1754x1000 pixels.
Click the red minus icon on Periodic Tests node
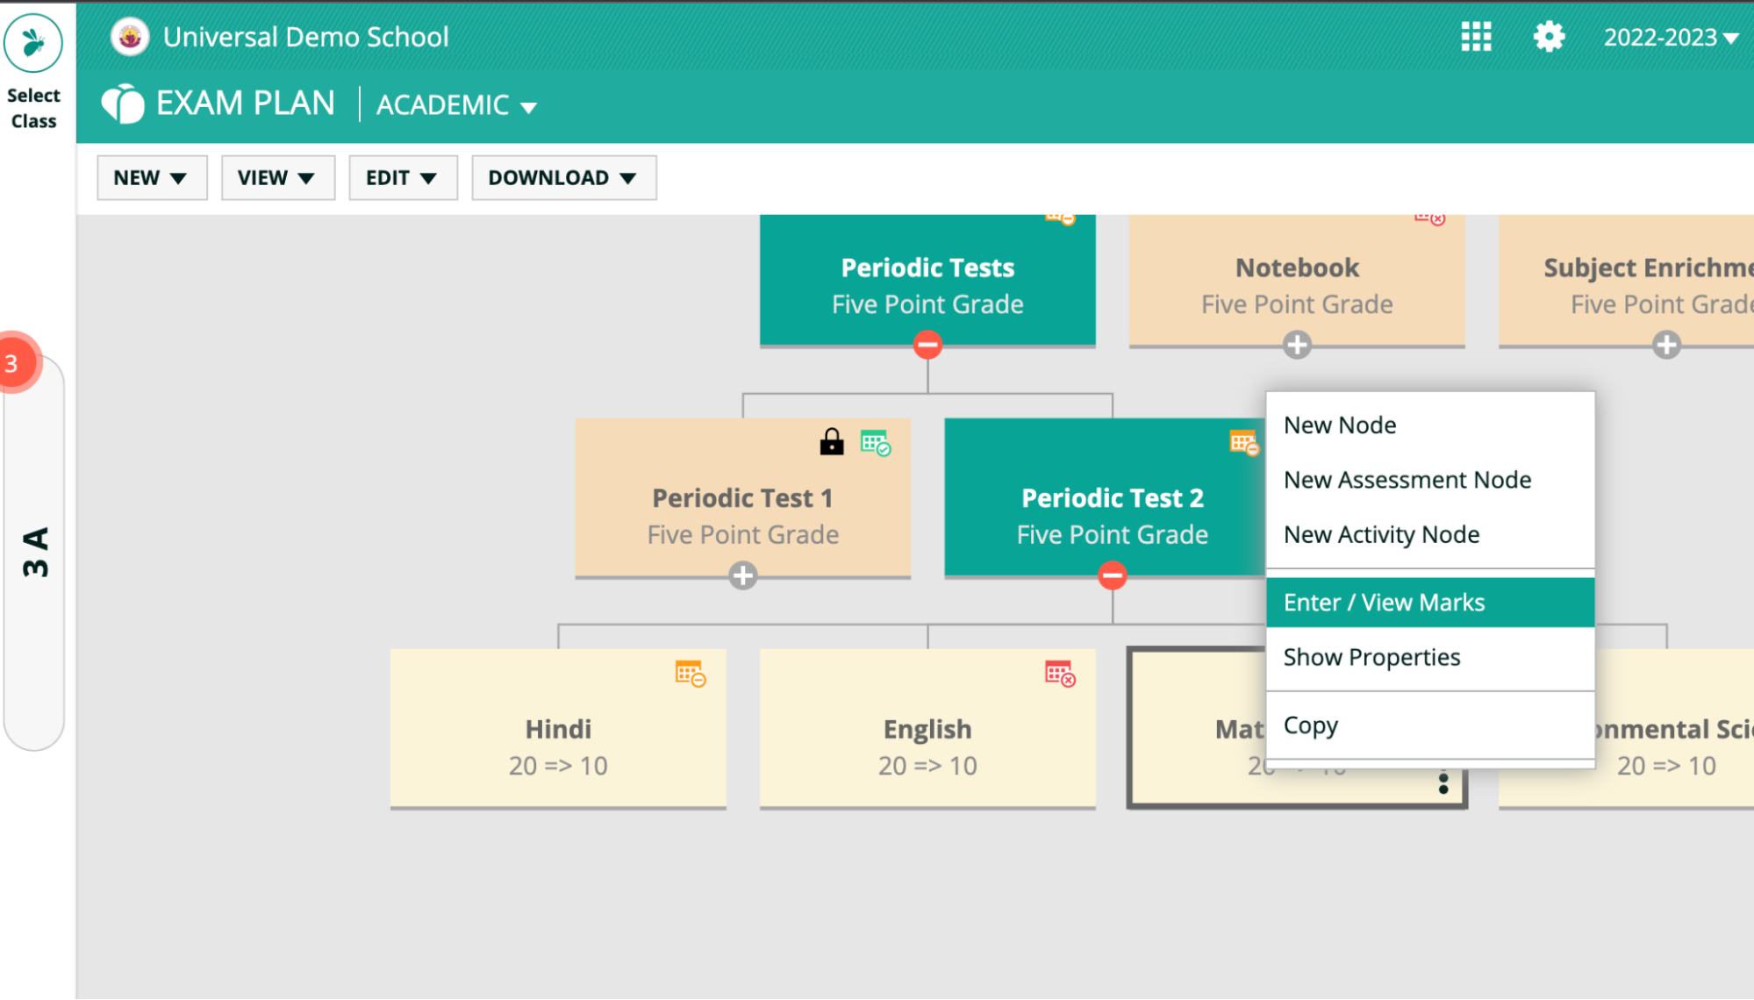tap(927, 347)
